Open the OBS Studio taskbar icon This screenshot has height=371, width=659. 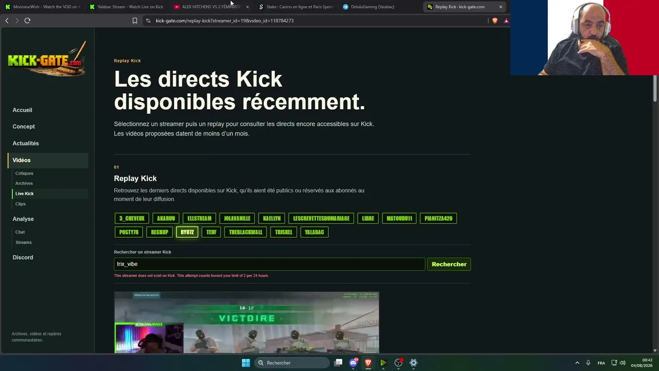click(398, 363)
